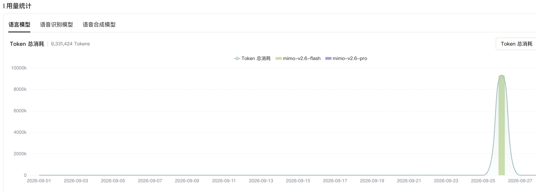
Task: Click the green bar in the chart
Action: pos(501,125)
